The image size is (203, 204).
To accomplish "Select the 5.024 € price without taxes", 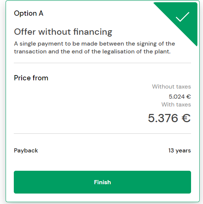I will point(180,96).
